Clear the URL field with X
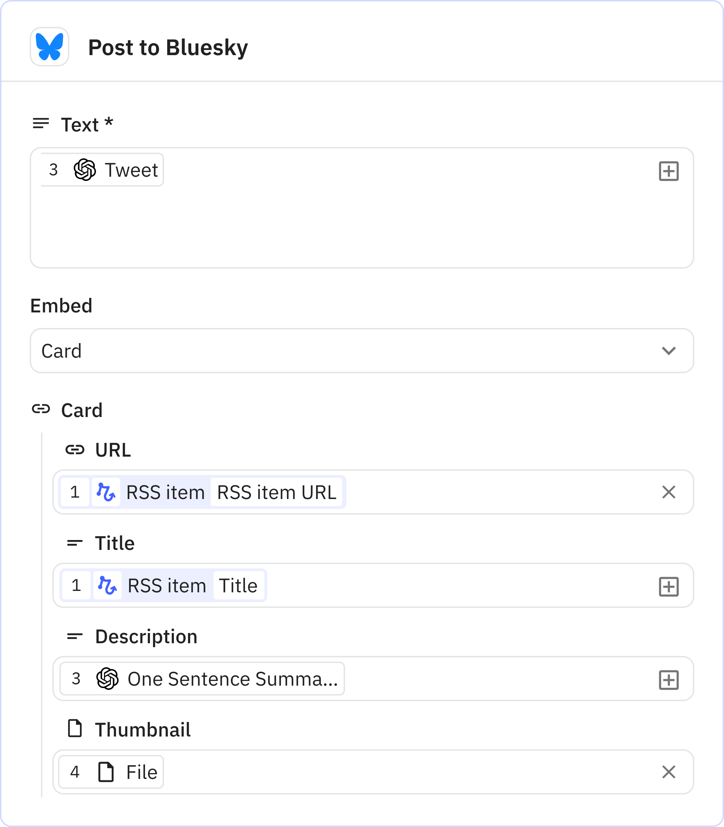This screenshot has height=827, width=724. click(668, 492)
